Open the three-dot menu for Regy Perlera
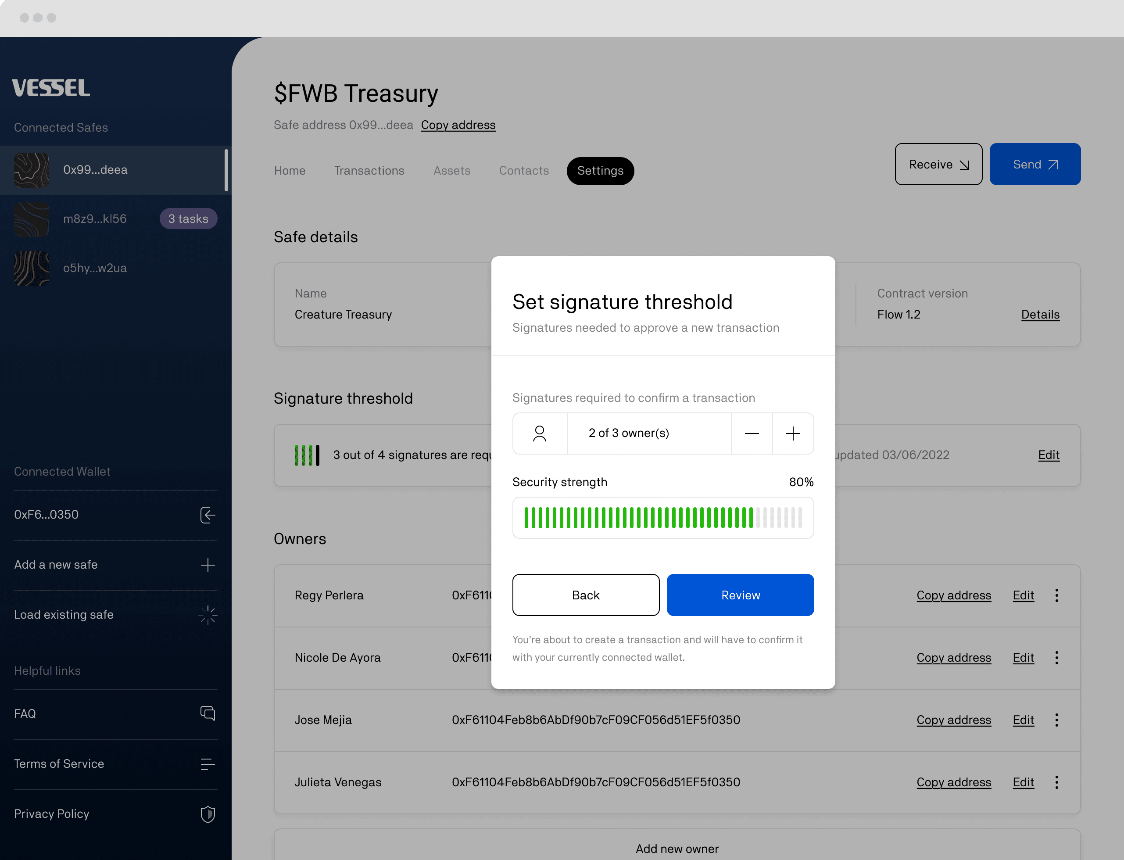 (x=1056, y=595)
